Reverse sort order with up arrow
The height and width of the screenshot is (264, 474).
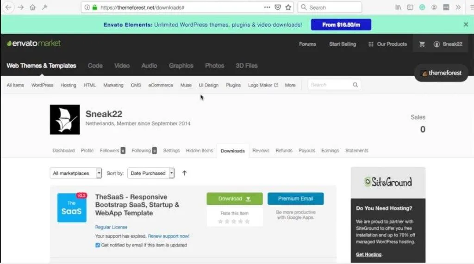tap(184, 173)
